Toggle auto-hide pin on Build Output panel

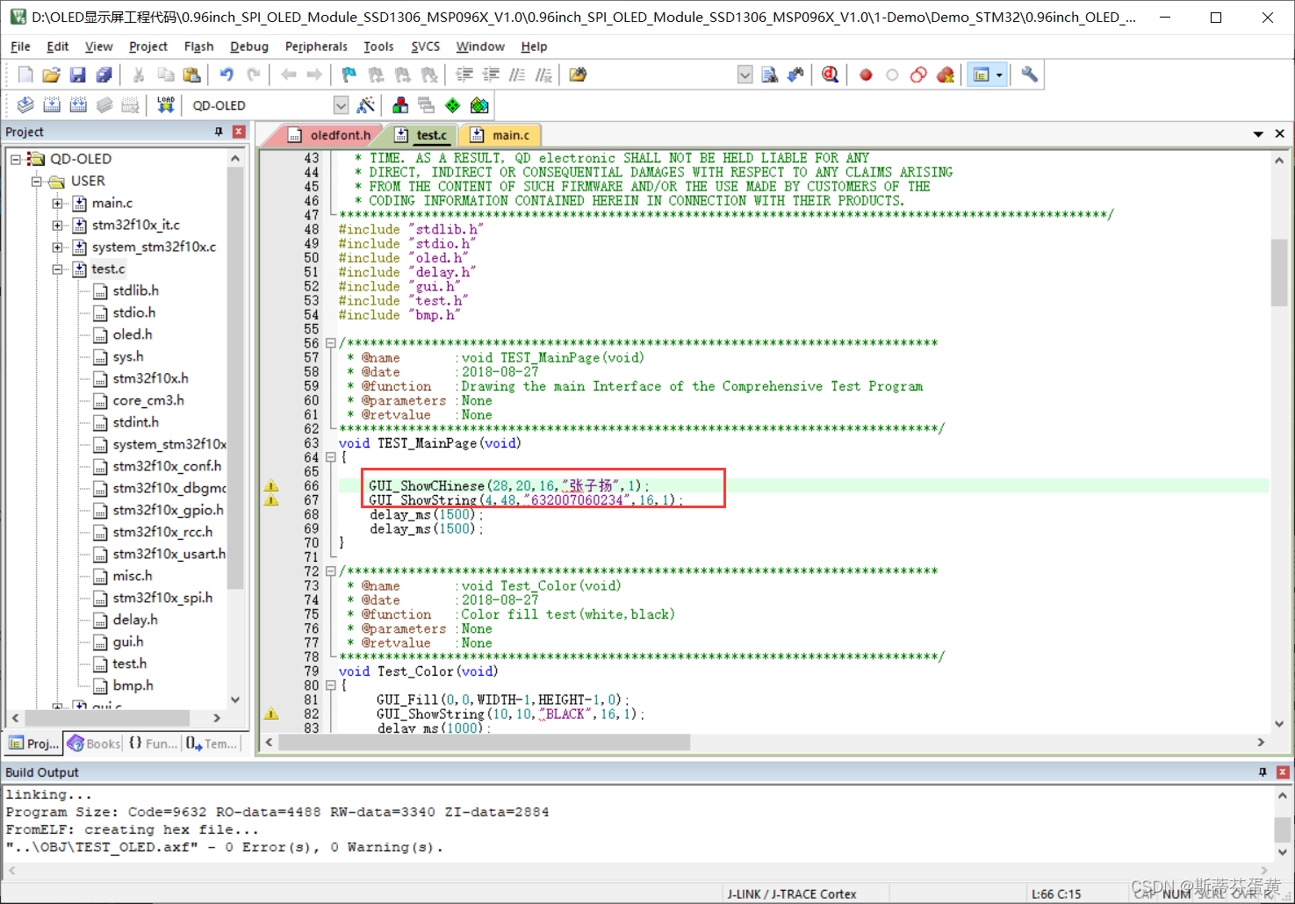(1263, 772)
